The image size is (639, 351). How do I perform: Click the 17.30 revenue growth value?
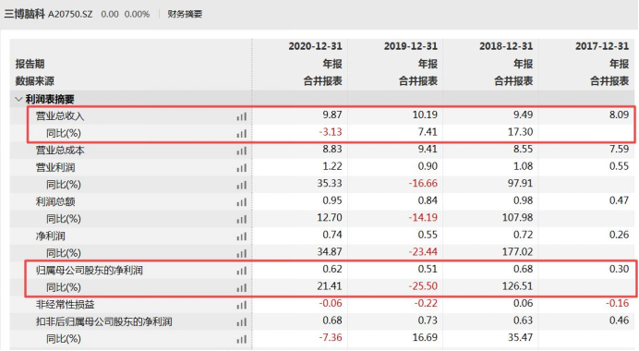[x=521, y=132]
